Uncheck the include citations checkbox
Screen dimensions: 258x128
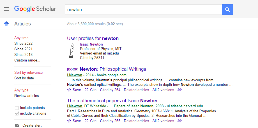[17, 113]
